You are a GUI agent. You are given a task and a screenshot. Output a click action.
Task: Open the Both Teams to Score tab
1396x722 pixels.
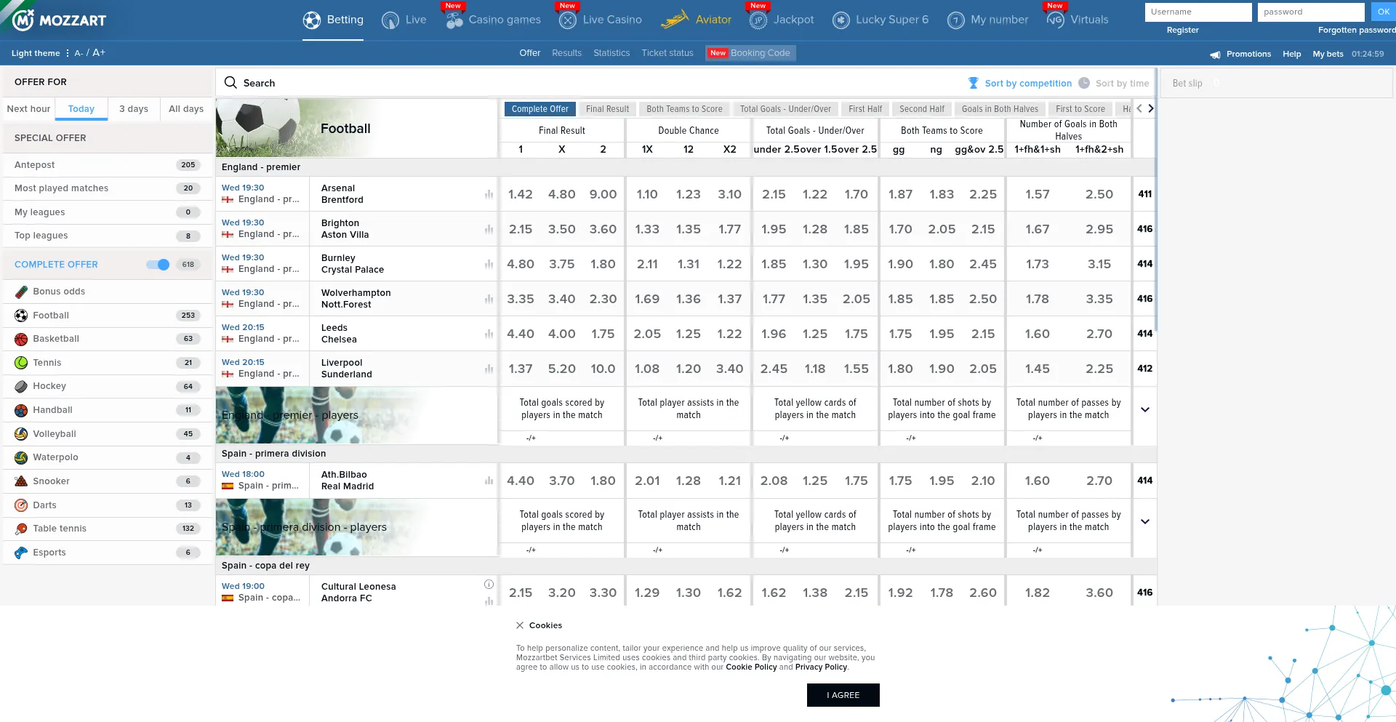coord(684,109)
